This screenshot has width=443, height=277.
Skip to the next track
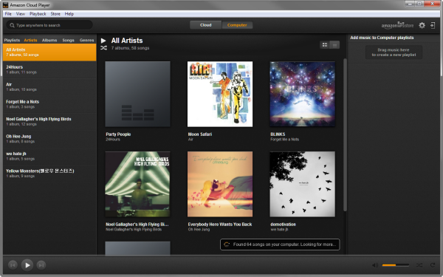[41, 265]
